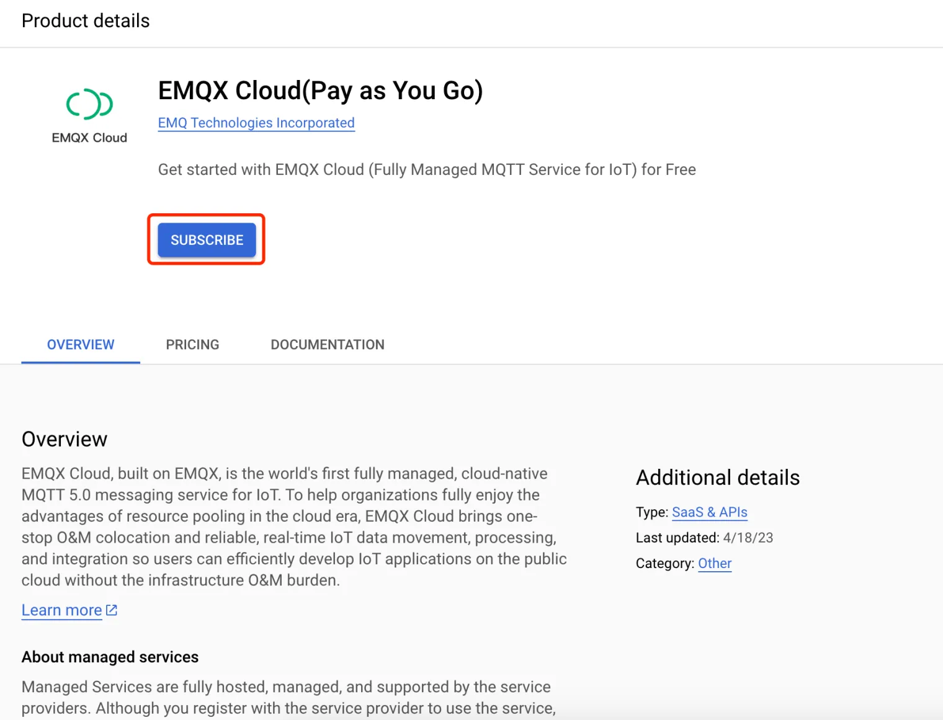Click the About managed services heading
The width and height of the screenshot is (943, 720).
click(x=110, y=657)
